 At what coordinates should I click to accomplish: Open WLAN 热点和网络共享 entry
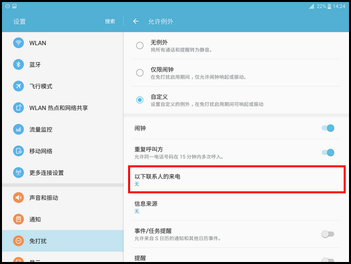63,107
